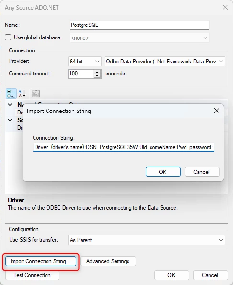Expand the Use SSIS for transfer dropdown
Viewport: 233px width, 285px height.
147,240
